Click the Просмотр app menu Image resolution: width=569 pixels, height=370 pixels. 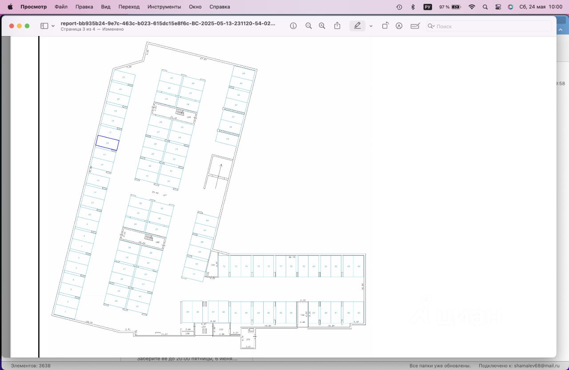pos(33,7)
